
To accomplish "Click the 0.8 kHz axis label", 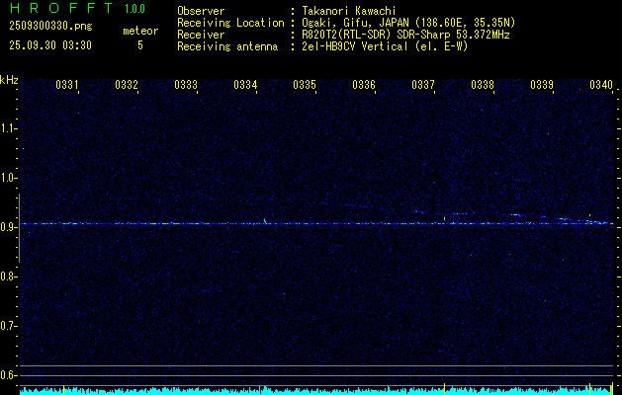I will point(8,276).
